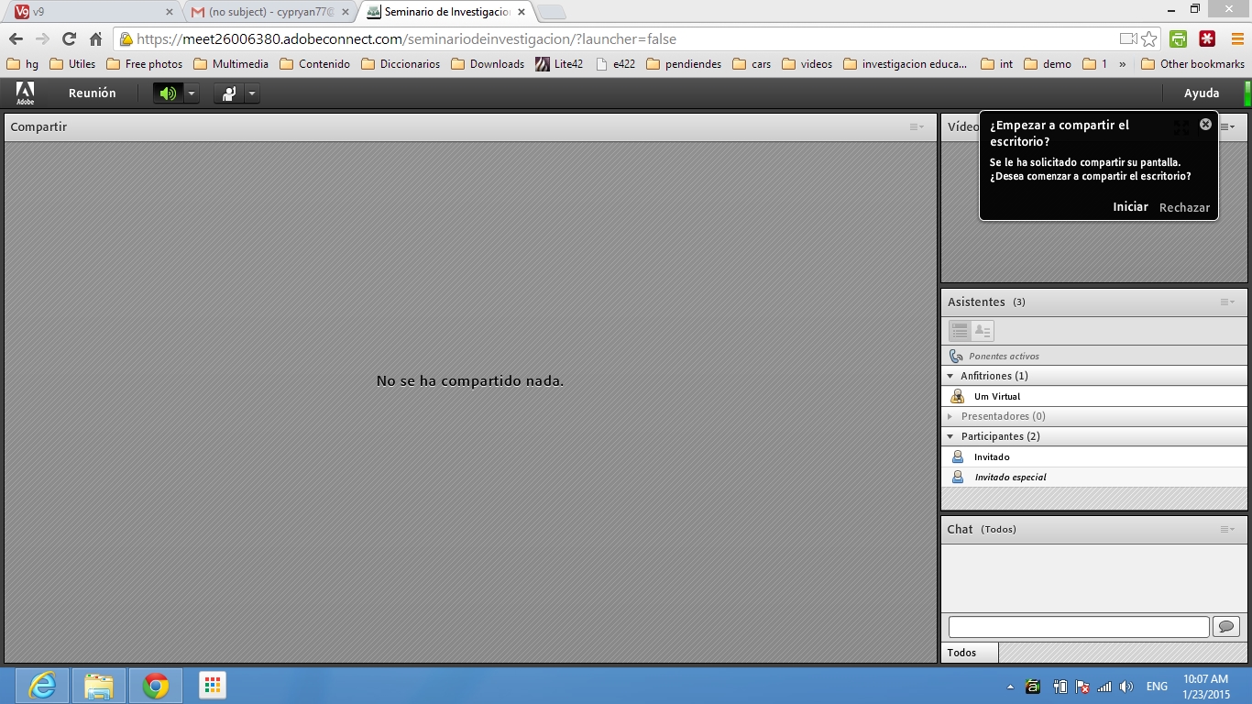Click the network signal tray icon
The height and width of the screenshot is (704, 1252).
(1104, 687)
